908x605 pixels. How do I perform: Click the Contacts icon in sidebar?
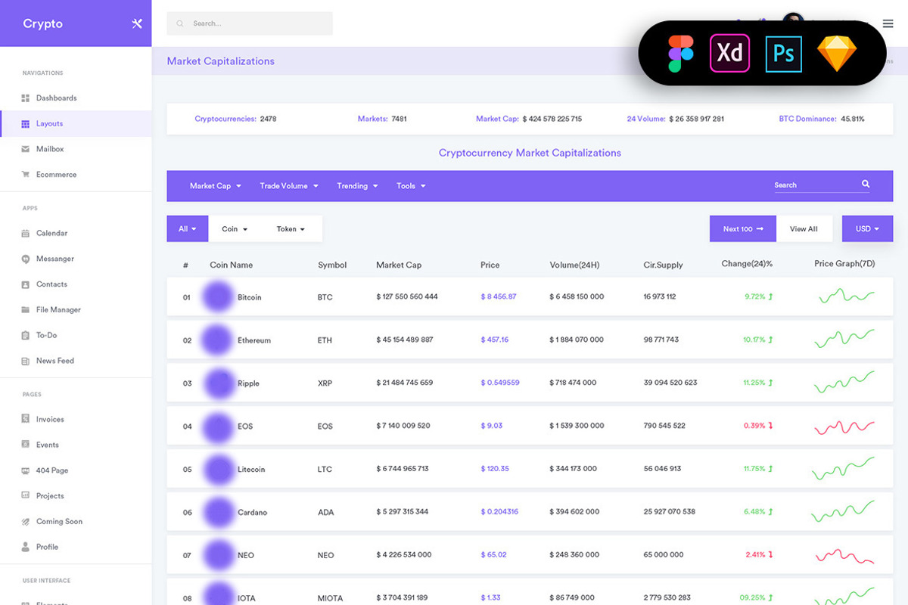[x=25, y=284]
